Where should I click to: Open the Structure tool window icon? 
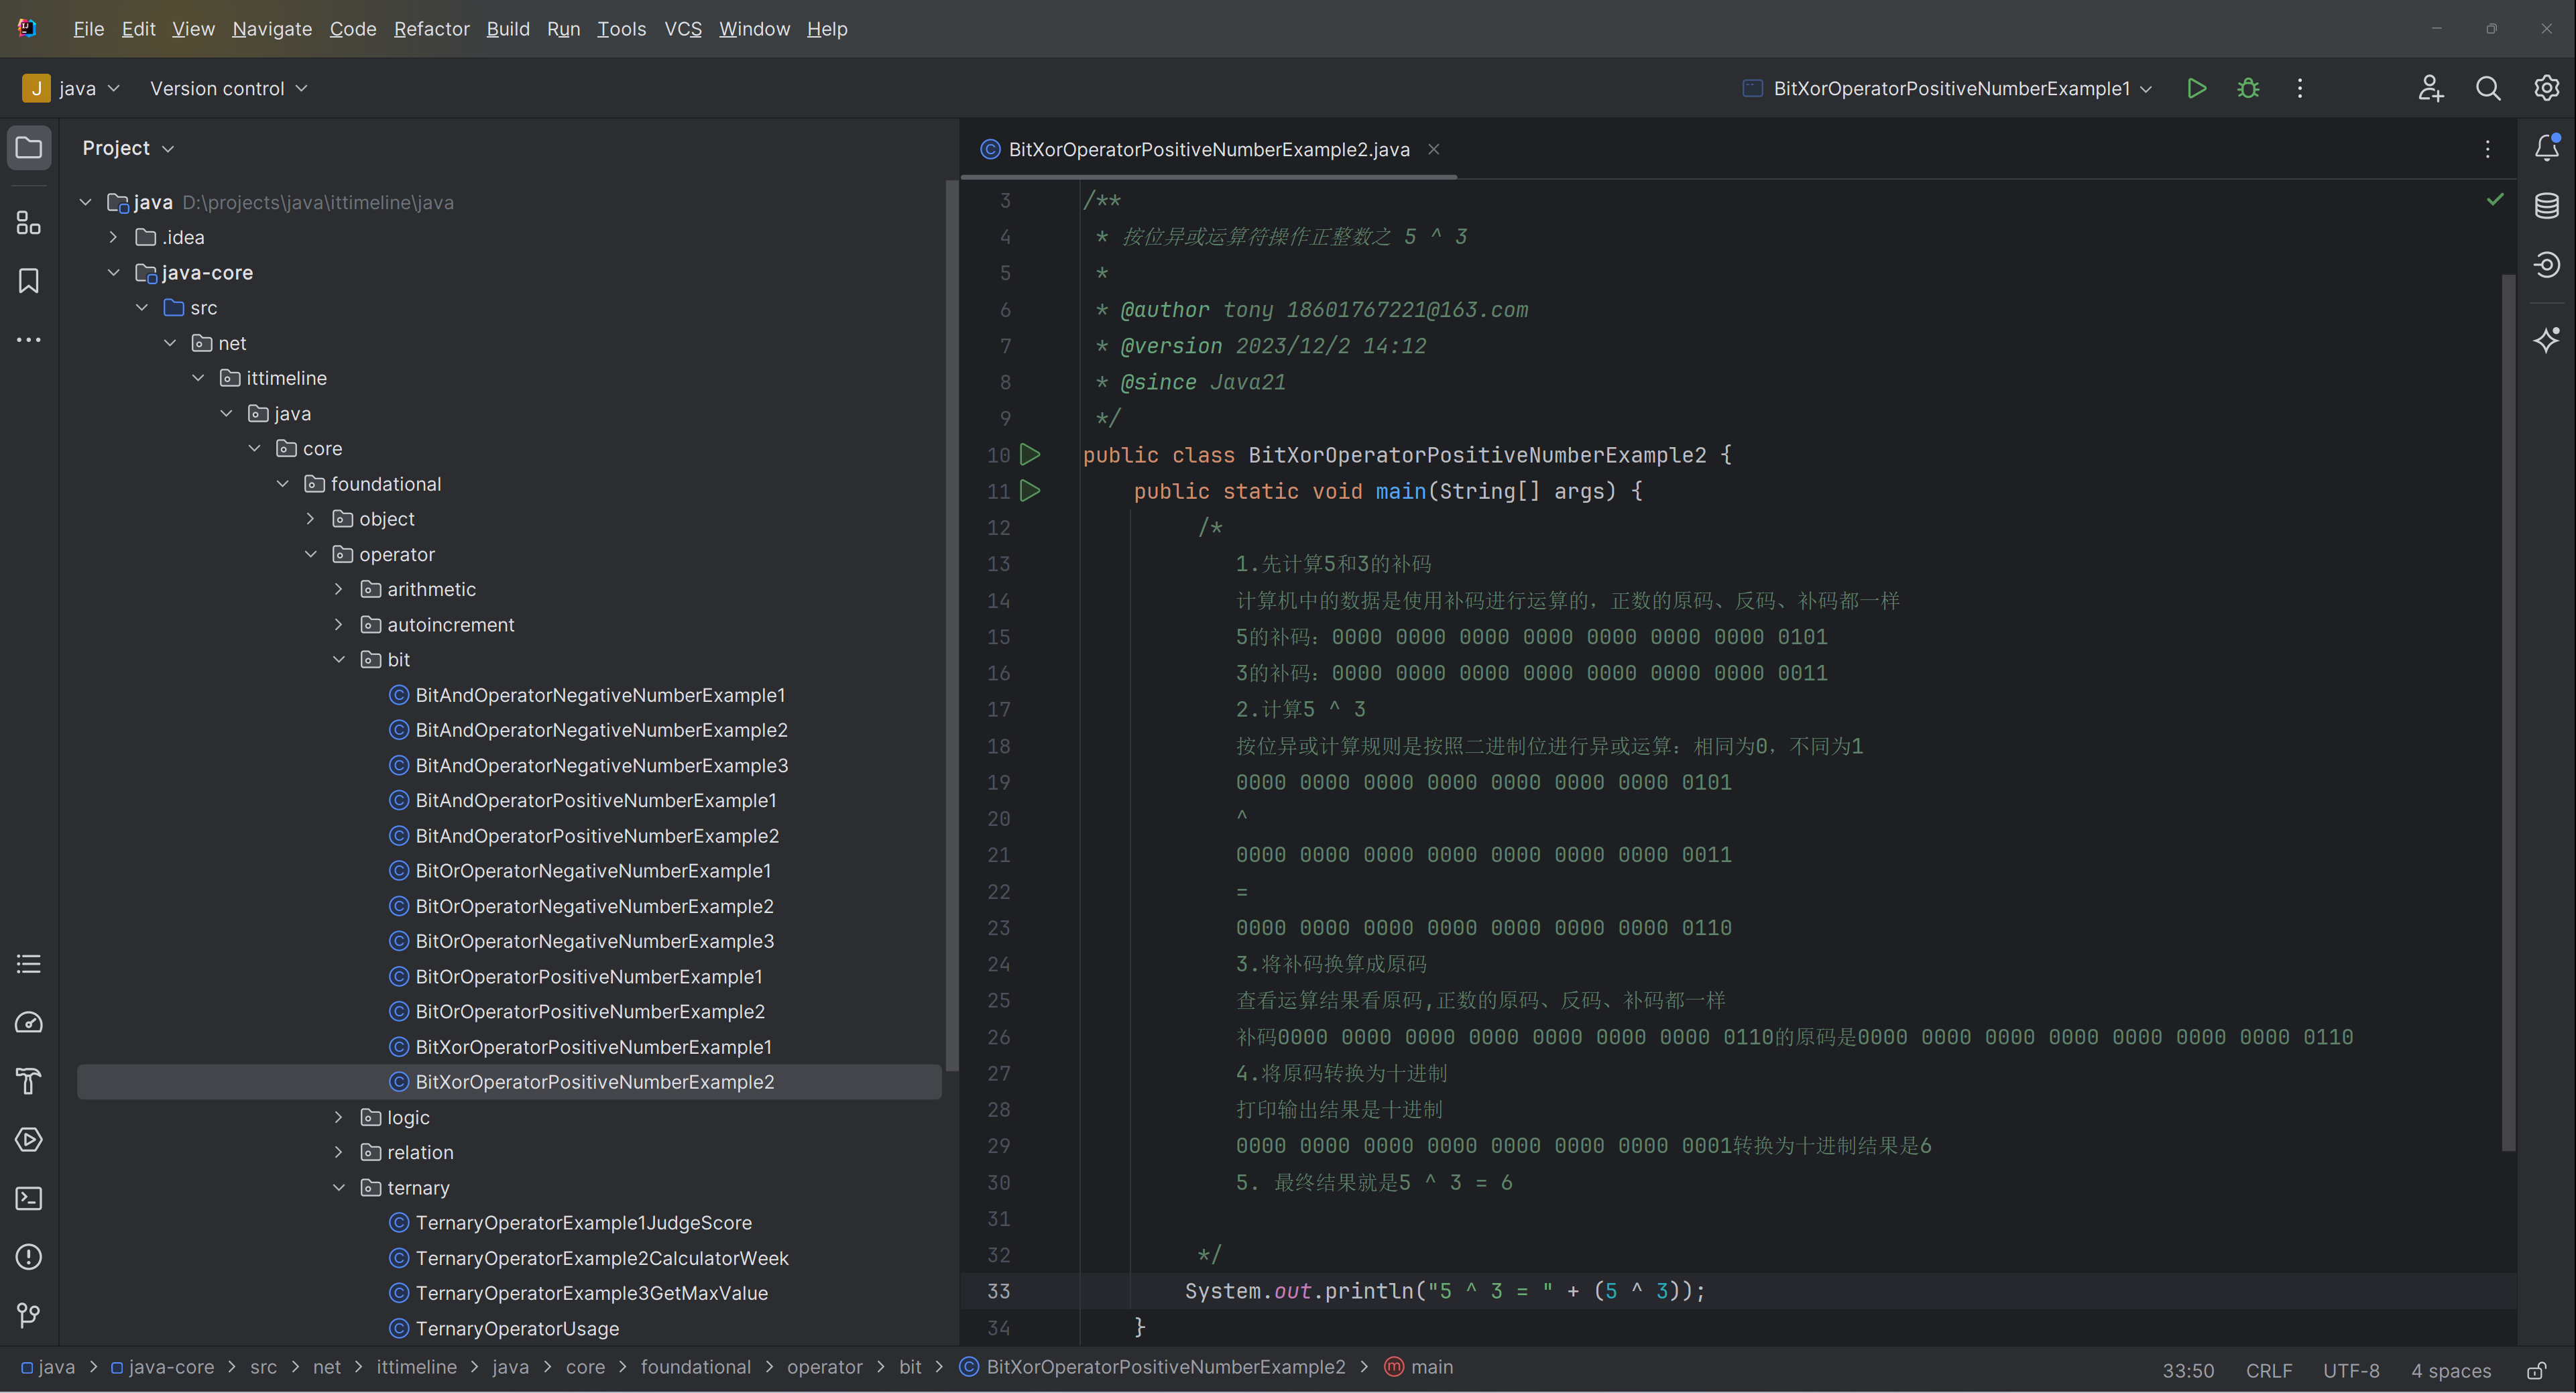pos(29,222)
